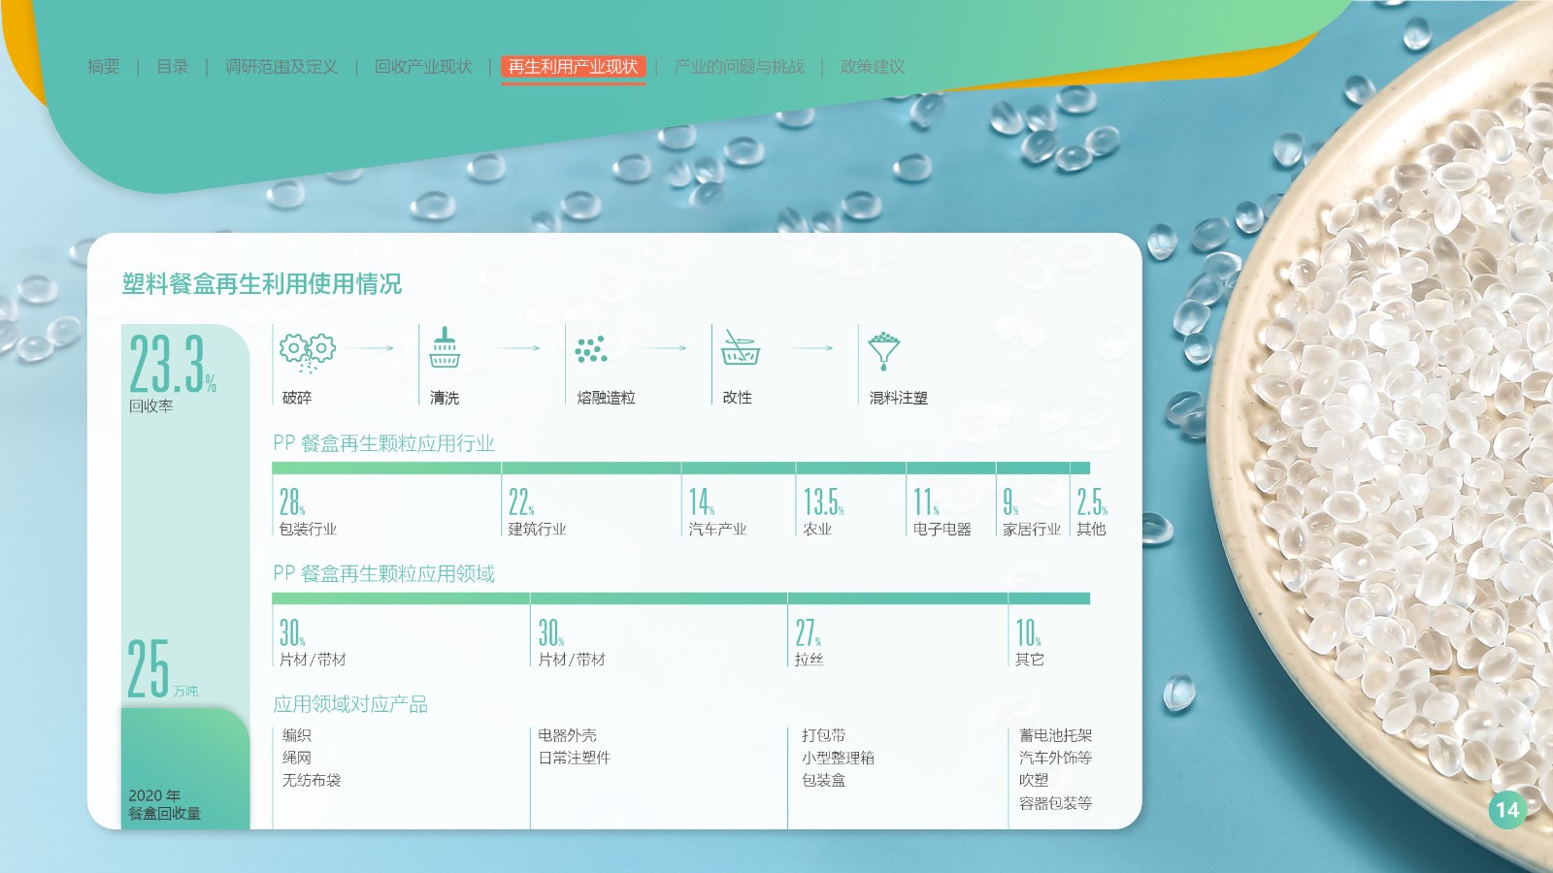The width and height of the screenshot is (1553, 873).
Task: Click the 2.5% 其他 value
Action: point(1092,502)
